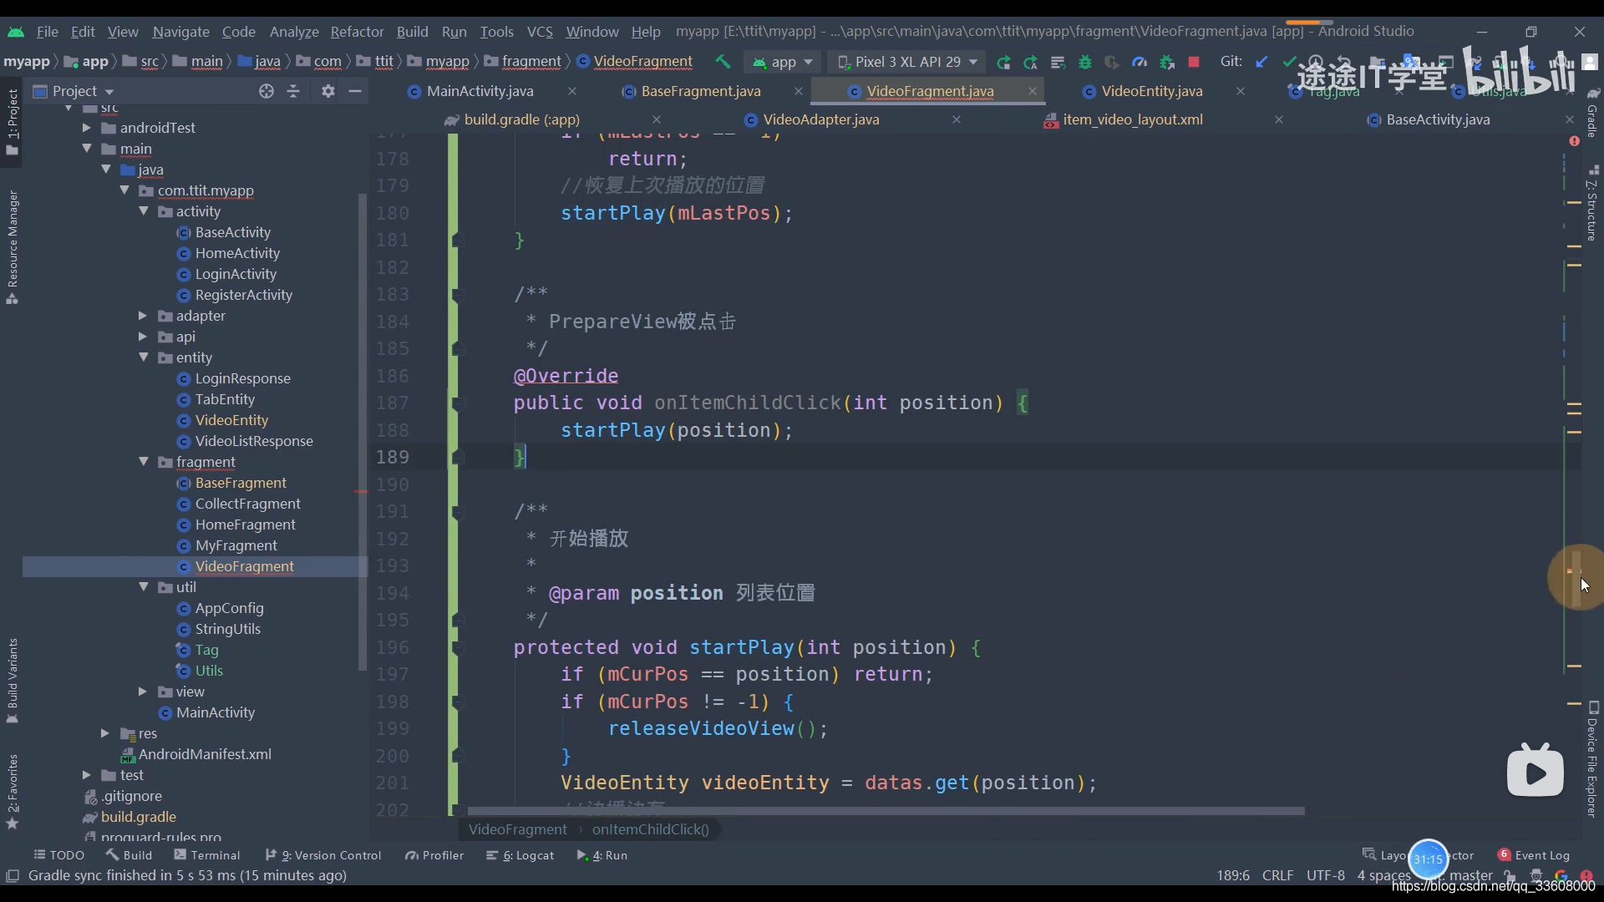This screenshot has width=1604, height=902.
Task: Toggle code fold at line 183
Action: (x=458, y=295)
